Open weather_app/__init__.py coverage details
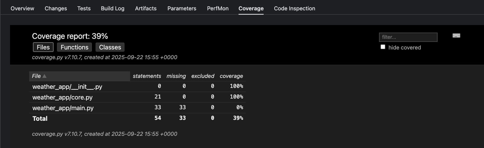The height and width of the screenshot is (148, 484). tap(67, 87)
